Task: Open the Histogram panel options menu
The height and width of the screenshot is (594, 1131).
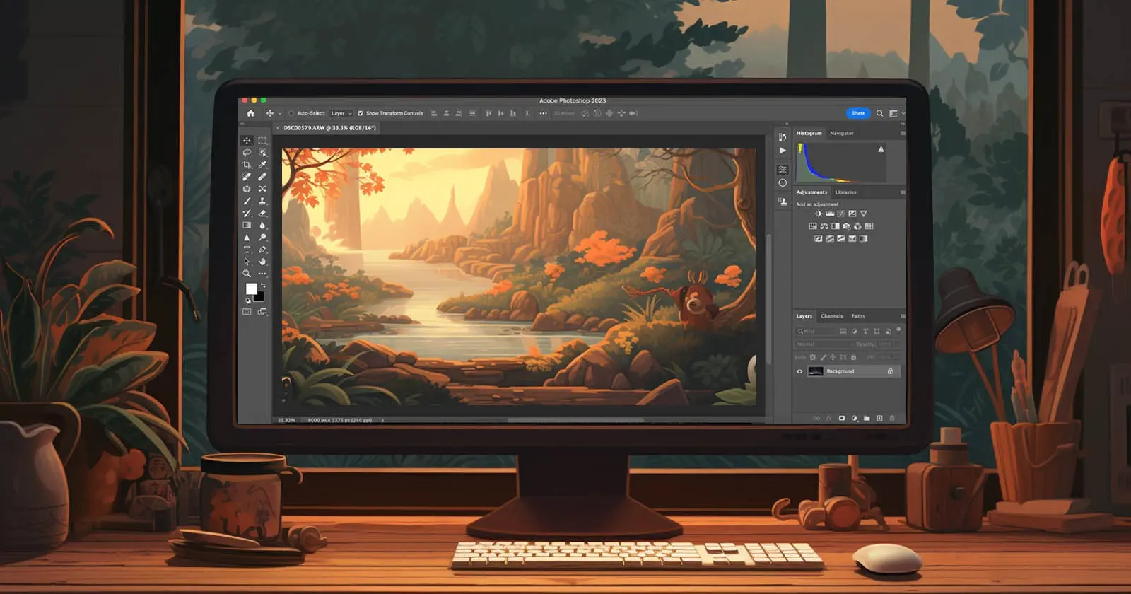Action: (903, 133)
